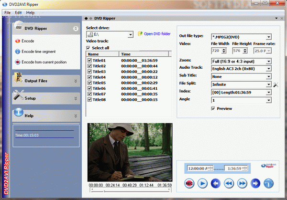This screenshot has height=200, width=287.
Task: Click the Open DVD folder link
Action: pyautogui.click(x=157, y=34)
